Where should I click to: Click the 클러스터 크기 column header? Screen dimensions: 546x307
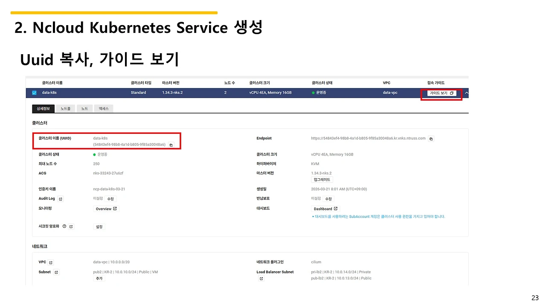click(259, 83)
